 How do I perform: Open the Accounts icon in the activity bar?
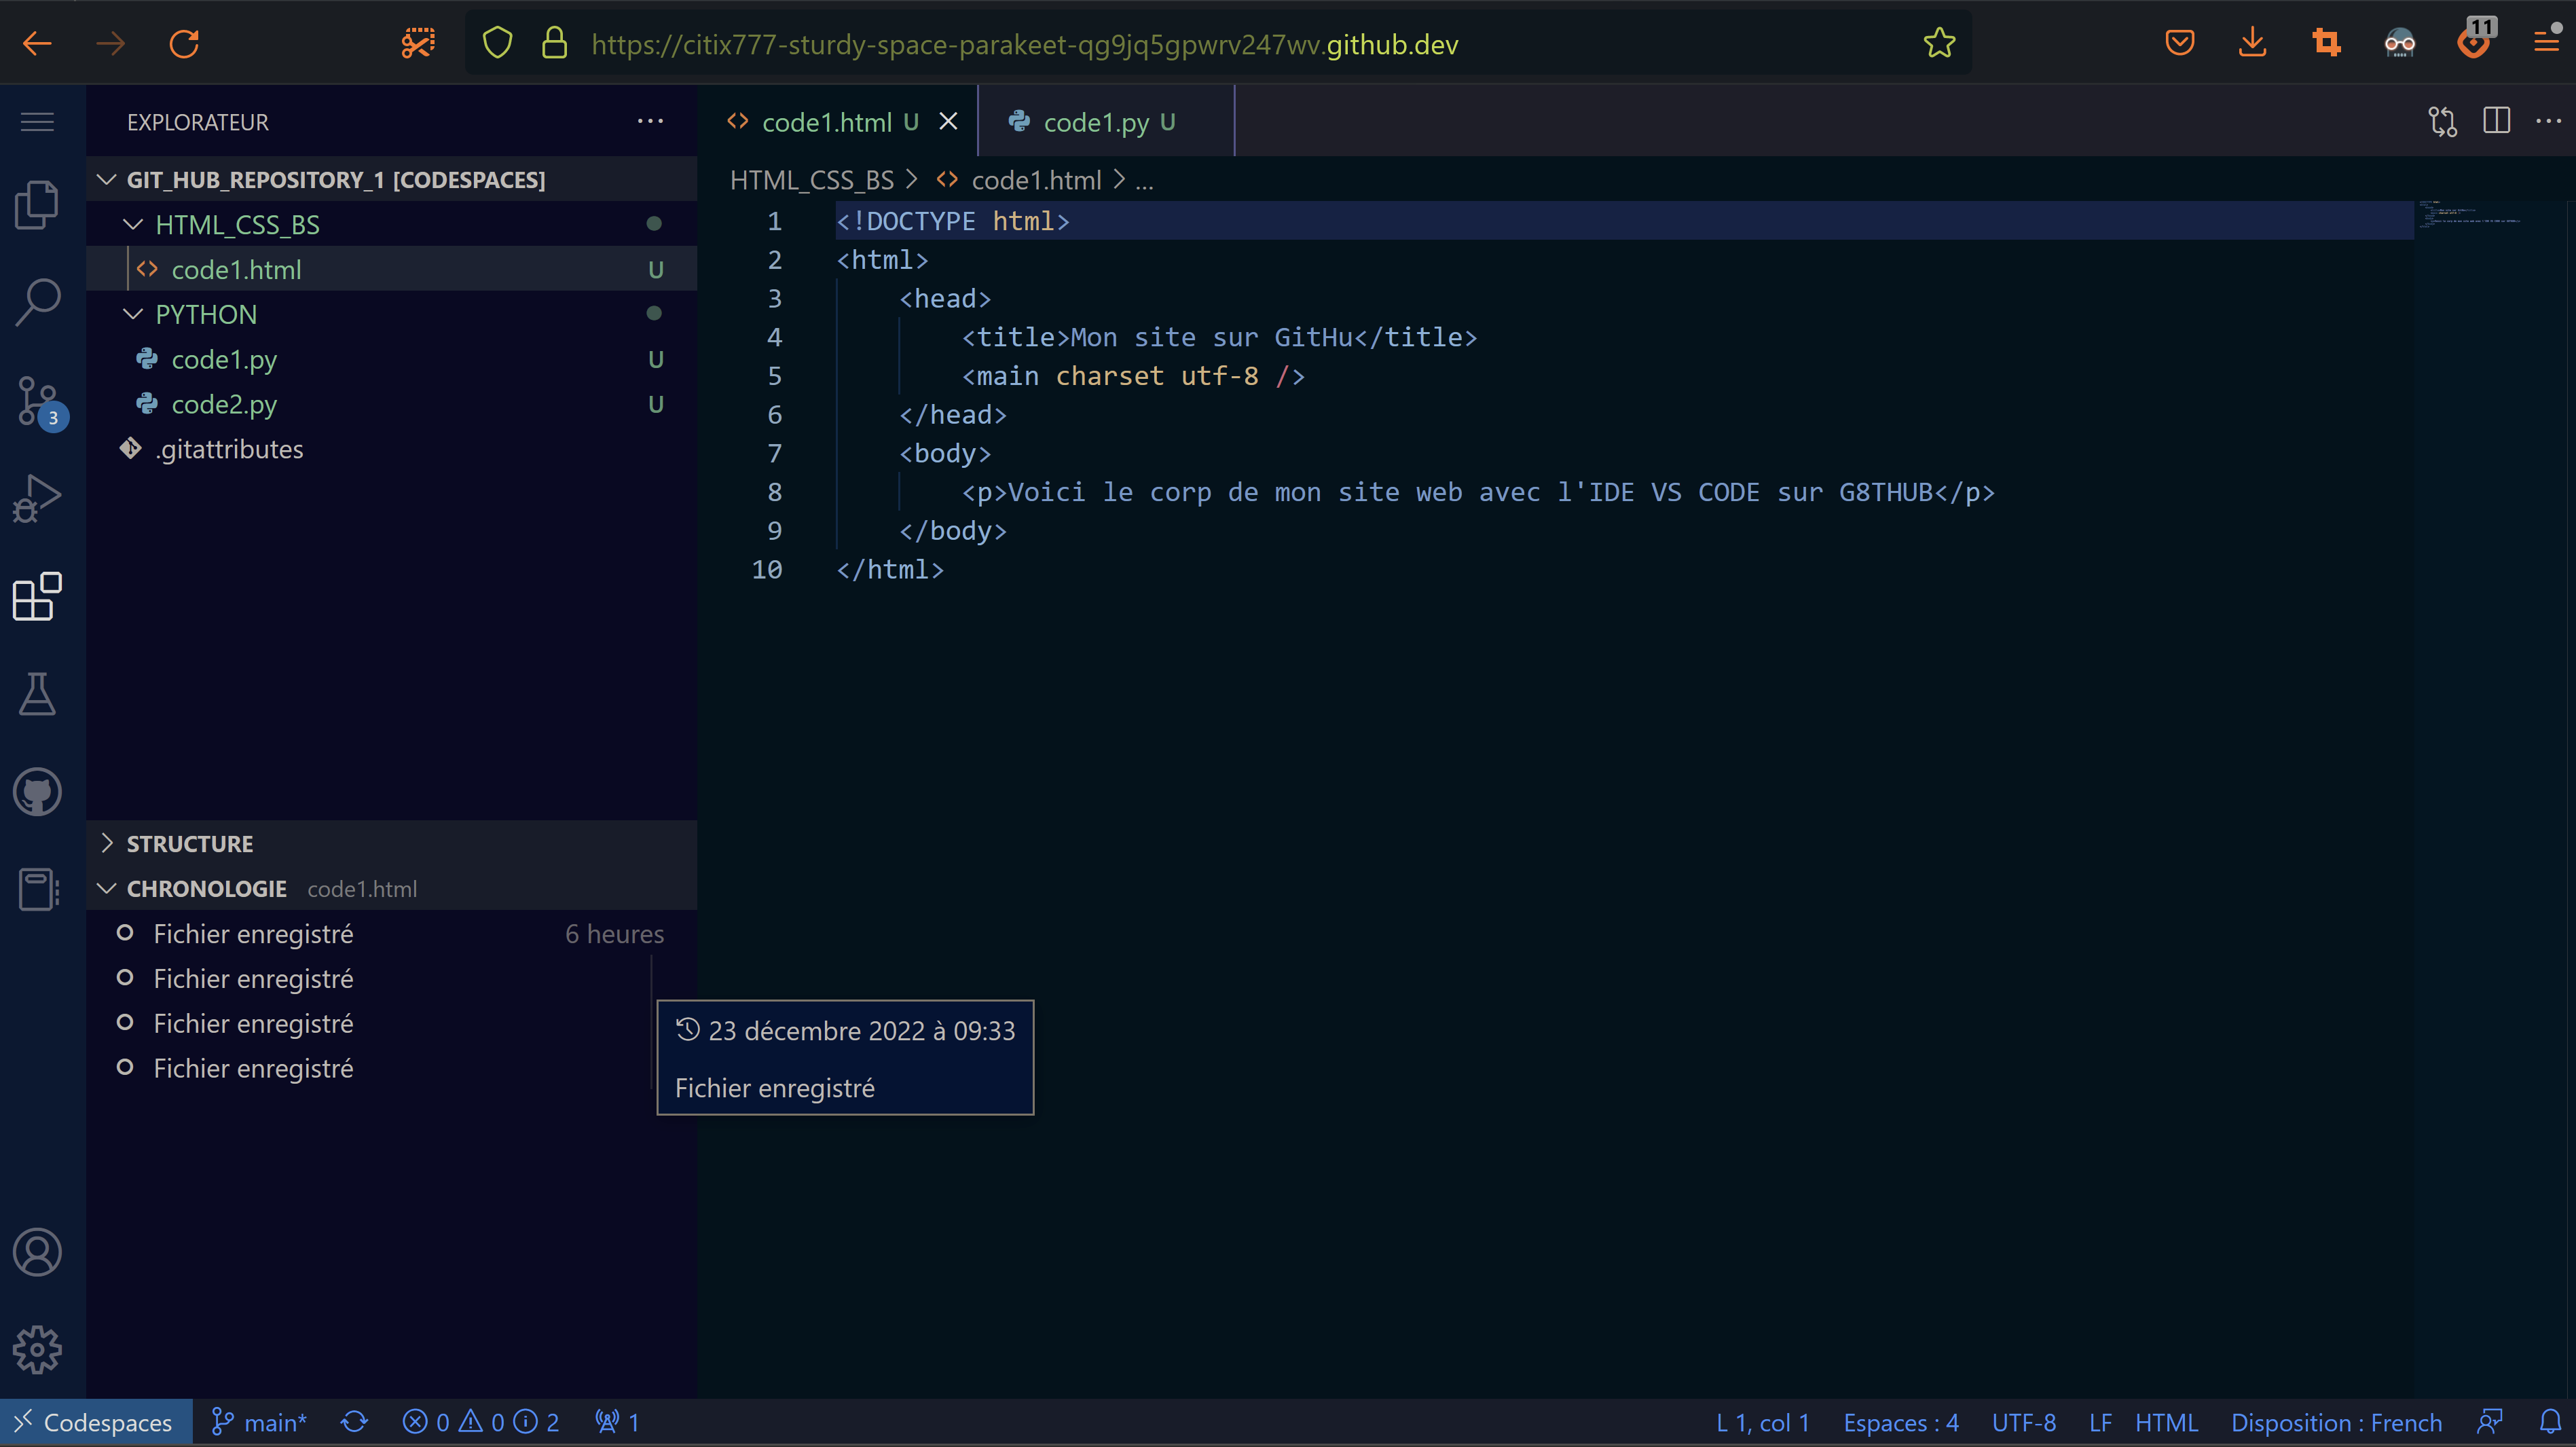coord(37,1252)
